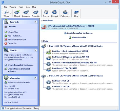Click the Help book toolbar icon
120x111 pixels.
(x=76, y=12)
